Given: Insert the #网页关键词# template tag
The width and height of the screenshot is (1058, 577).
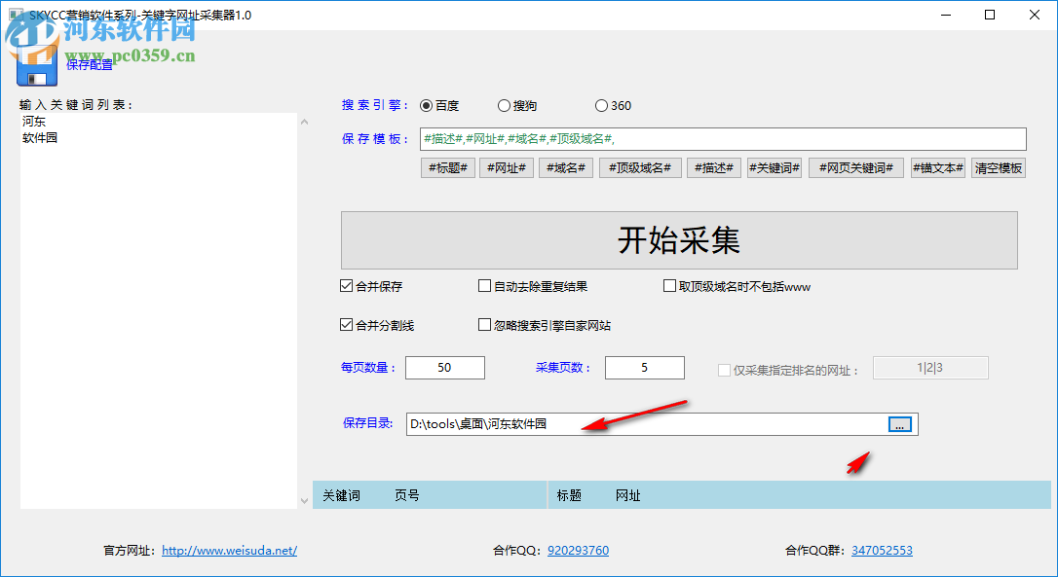Looking at the screenshot, I should pos(855,167).
